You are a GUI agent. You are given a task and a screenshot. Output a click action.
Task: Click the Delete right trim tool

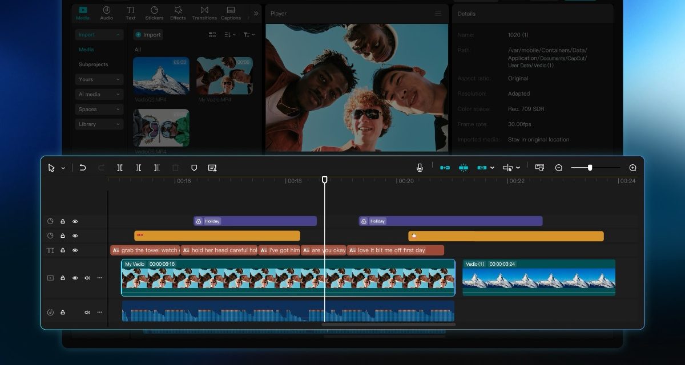point(156,168)
